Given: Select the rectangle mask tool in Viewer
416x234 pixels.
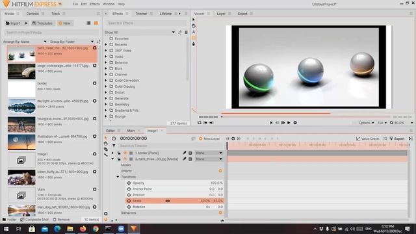Looking at the screenshot, I should [x=194, y=38].
